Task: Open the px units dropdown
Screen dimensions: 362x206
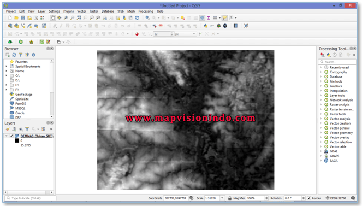Action: click(194, 34)
